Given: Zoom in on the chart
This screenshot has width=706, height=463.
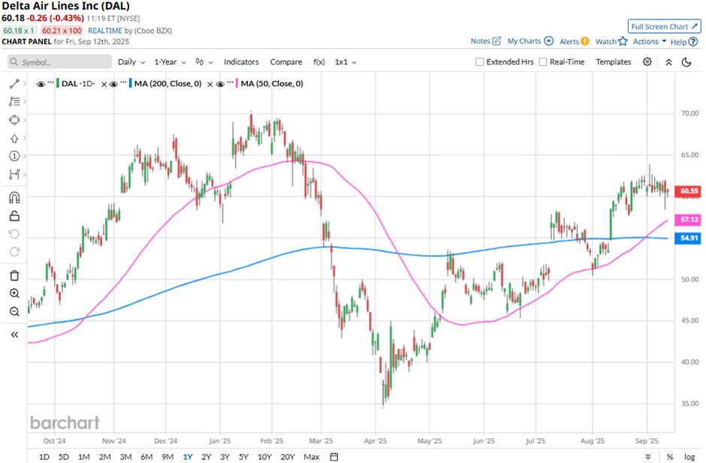Looking at the screenshot, I should pos(14,293).
